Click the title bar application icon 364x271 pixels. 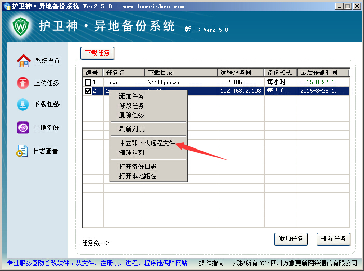pyautogui.click(x=7, y=6)
